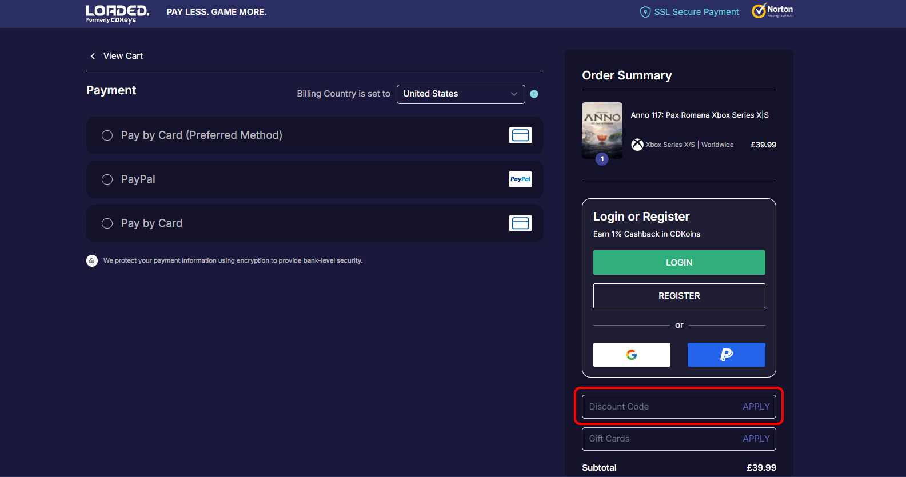
Task: Click APPLY next to Gift Cards
Action: 756,439
